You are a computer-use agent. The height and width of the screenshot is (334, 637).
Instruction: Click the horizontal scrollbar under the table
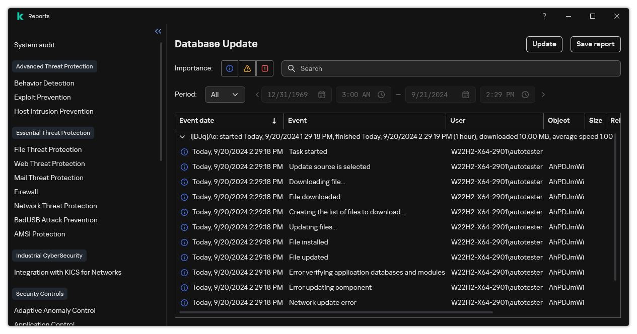coord(336,312)
